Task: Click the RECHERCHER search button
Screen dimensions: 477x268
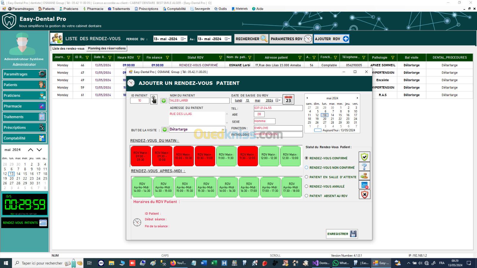Action: tap(251, 39)
